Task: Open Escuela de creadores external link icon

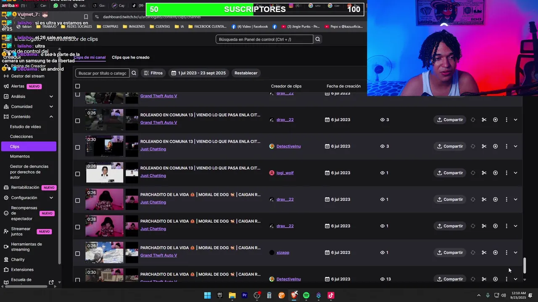Action: [51, 282]
